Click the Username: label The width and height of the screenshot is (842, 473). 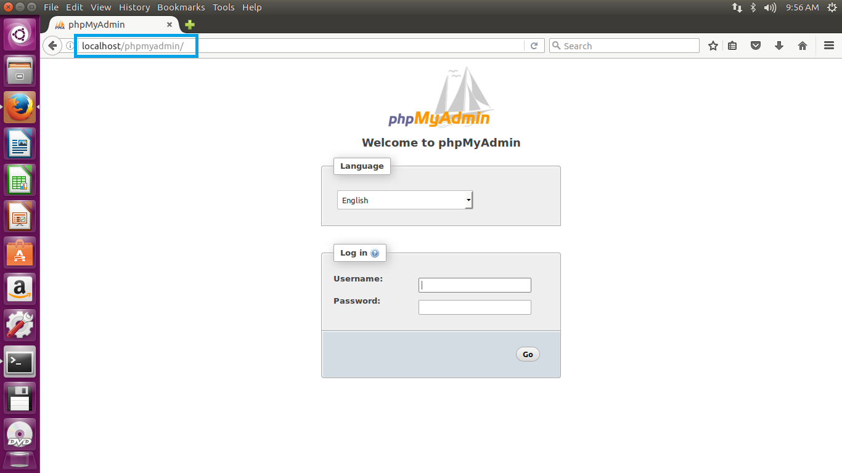(x=358, y=279)
